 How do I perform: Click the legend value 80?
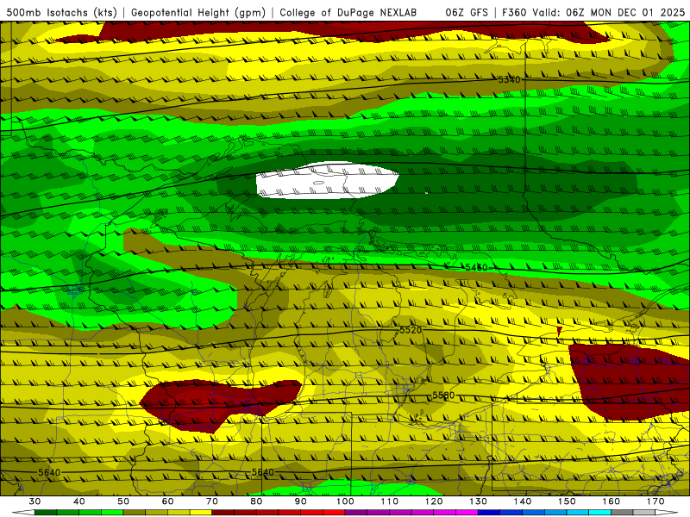point(256,501)
